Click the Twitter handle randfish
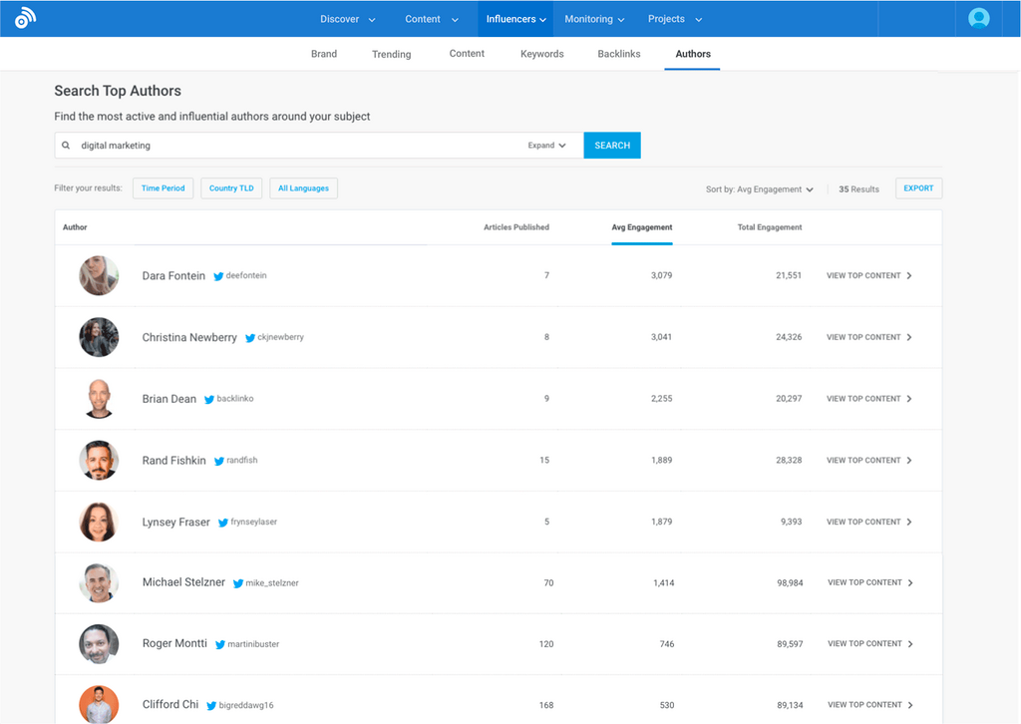 point(242,461)
